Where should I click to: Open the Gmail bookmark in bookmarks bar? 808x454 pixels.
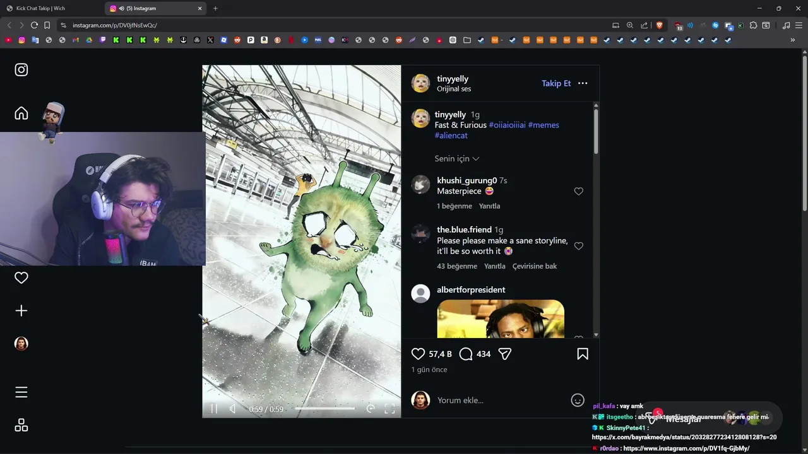pyautogui.click(x=76, y=40)
